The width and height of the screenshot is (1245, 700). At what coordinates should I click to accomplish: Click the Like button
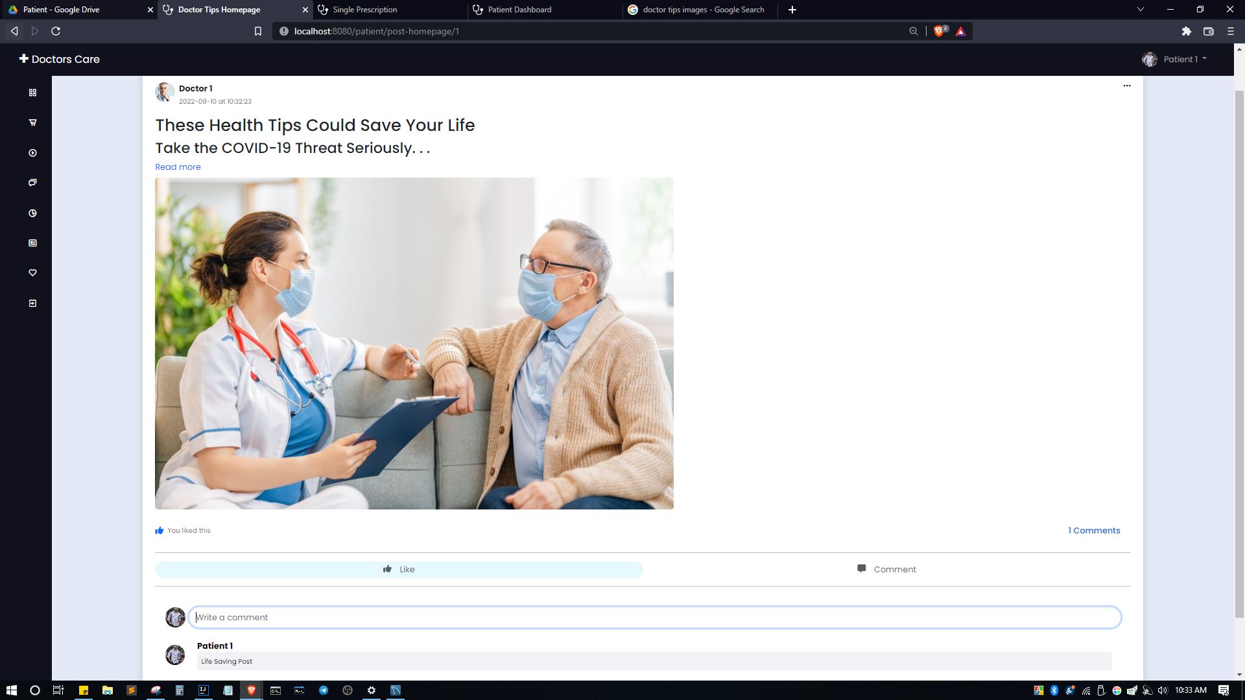click(399, 569)
